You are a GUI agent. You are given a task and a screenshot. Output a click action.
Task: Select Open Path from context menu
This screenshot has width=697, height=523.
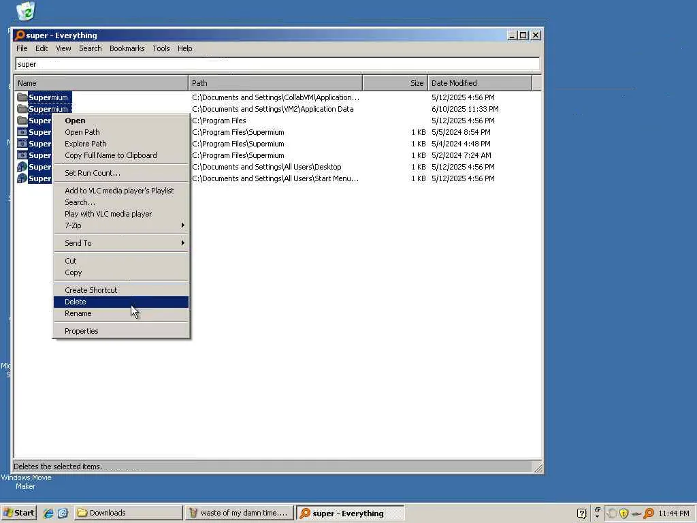pyautogui.click(x=121, y=132)
